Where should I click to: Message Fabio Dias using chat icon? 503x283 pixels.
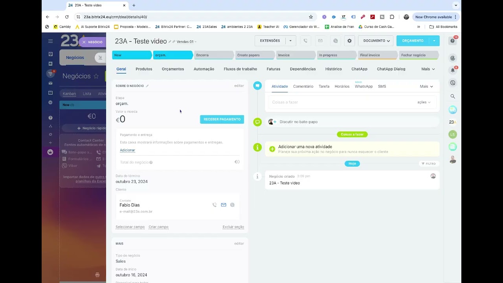click(x=232, y=205)
